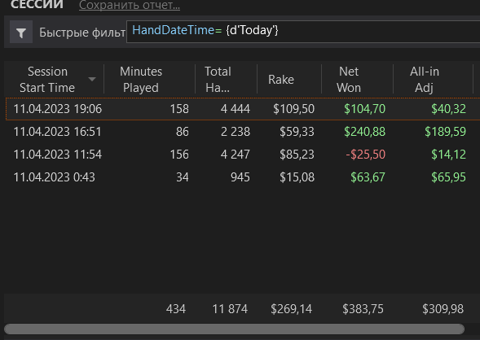
Task: Sort by Net Won column header
Action: (349, 80)
